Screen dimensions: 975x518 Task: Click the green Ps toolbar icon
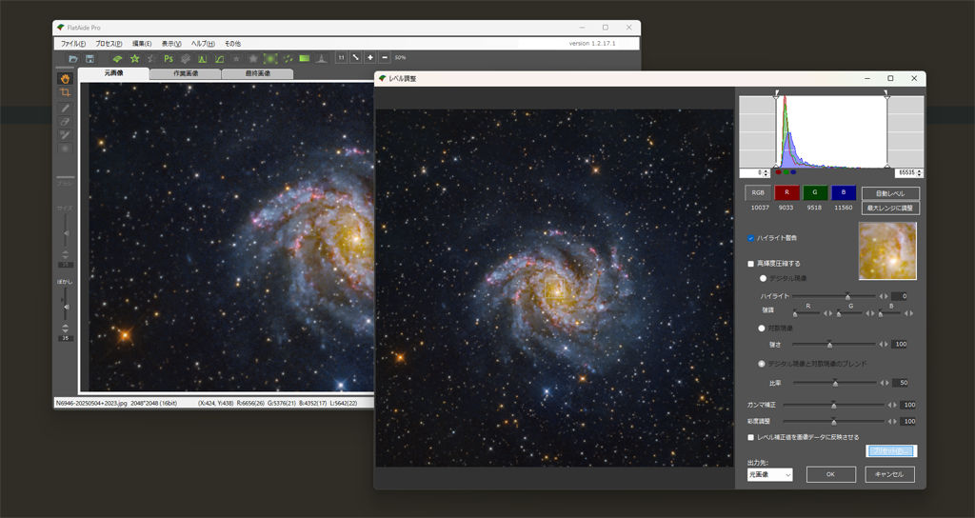168,59
